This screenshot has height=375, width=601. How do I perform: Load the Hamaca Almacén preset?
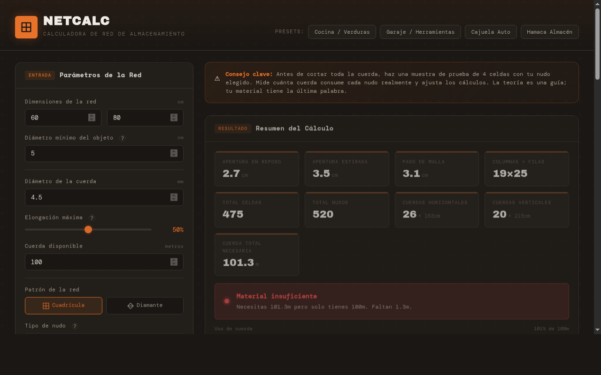pos(549,32)
